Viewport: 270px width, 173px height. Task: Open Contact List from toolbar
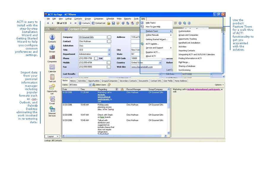pos(99,23)
